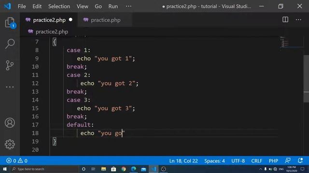Screen dimensions: 309x173
Task: Place cursor on line 18 echo statement
Action: 102,133
